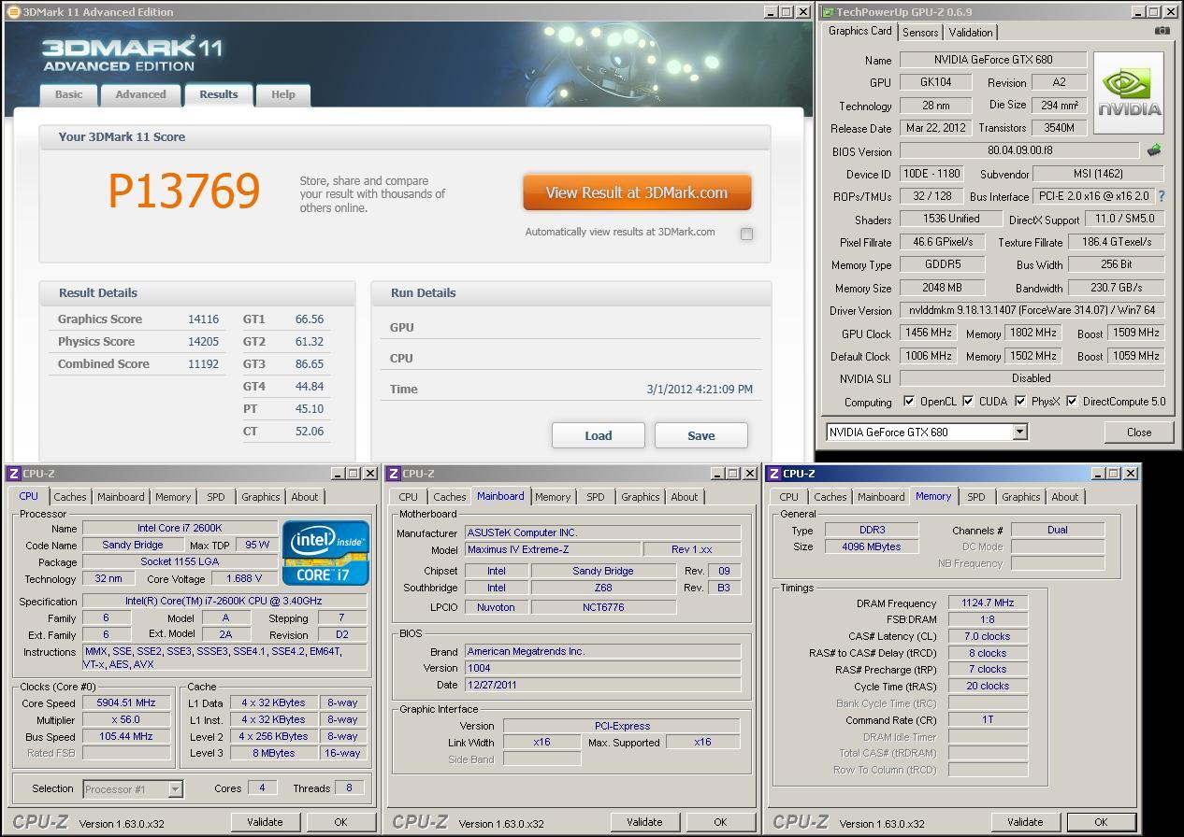Image resolution: width=1184 pixels, height=837 pixels.
Task: Click the Southbridge value Z68
Action: click(x=603, y=588)
